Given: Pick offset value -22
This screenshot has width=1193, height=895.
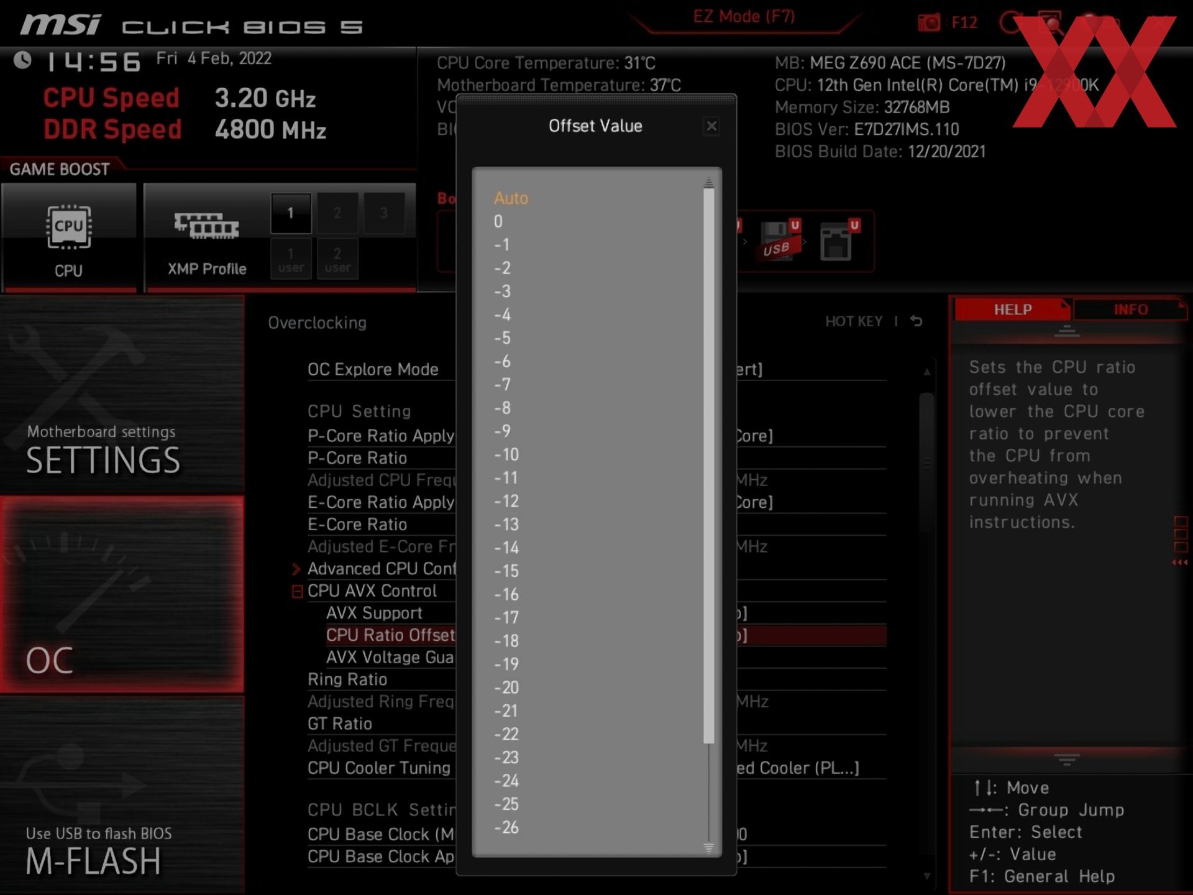Looking at the screenshot, I should pos(506,734).
